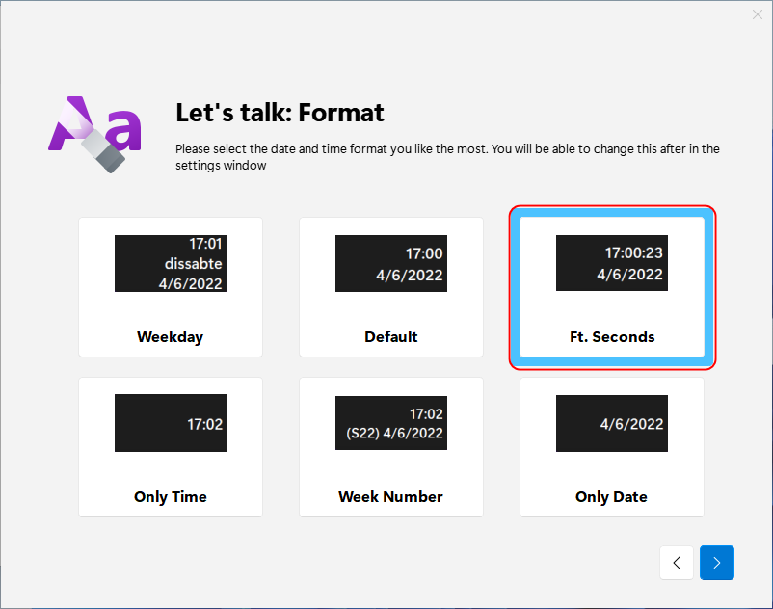This screenshot has width=773, height=609.
Task: Pick the 17:00:23 seconds preview
Action: click(612, 263)
